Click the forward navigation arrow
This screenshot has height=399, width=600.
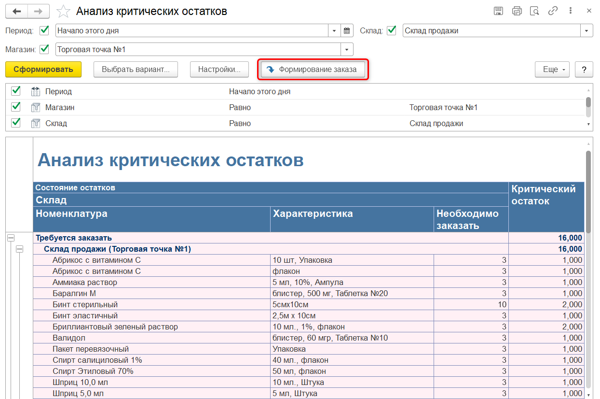point(39,11)
